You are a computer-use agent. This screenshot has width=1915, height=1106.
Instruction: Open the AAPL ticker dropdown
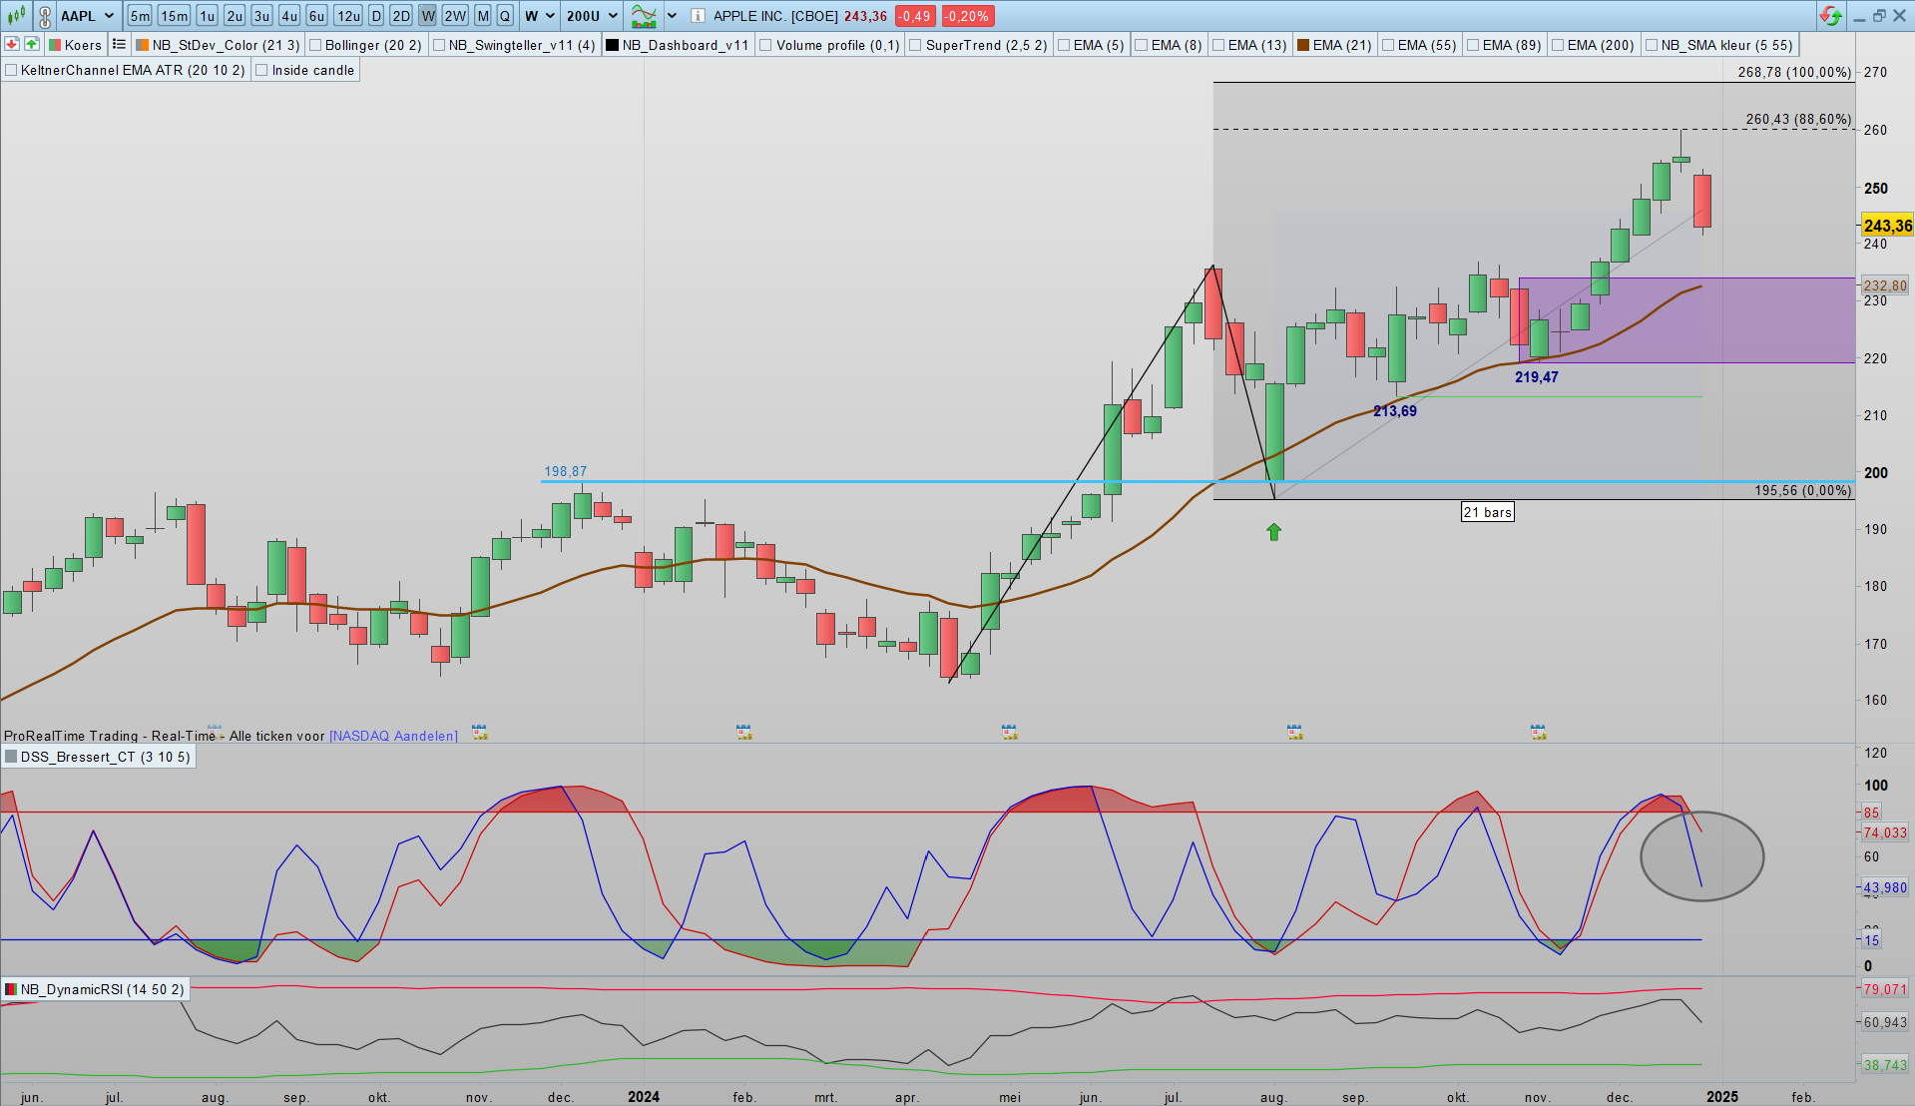click(x=88, y=16)
